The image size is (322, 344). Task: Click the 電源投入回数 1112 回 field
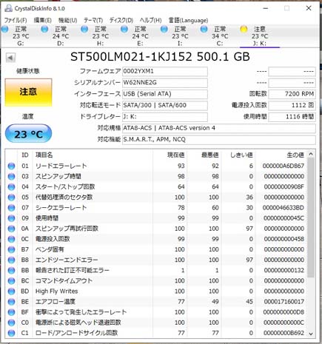point(292,105)
